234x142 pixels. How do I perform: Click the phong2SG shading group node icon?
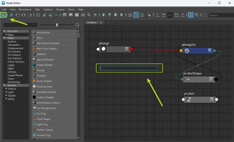pyautogui.click(x=187, y=51)
